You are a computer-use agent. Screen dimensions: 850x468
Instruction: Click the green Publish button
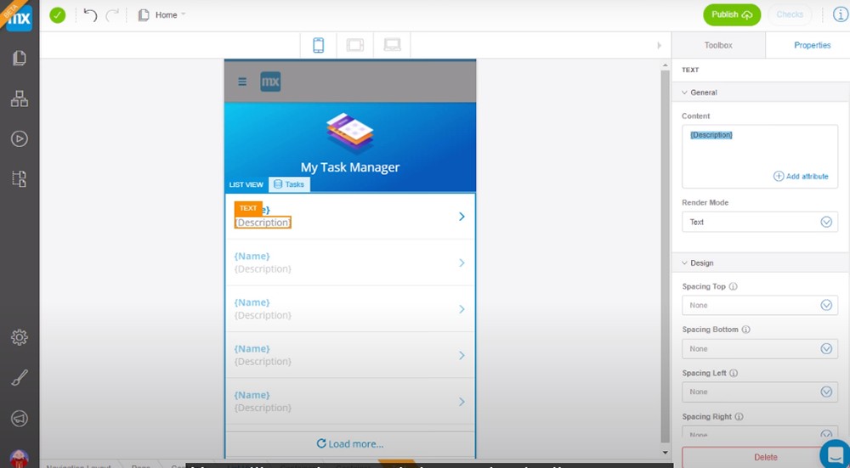click(x=731, y=14)
